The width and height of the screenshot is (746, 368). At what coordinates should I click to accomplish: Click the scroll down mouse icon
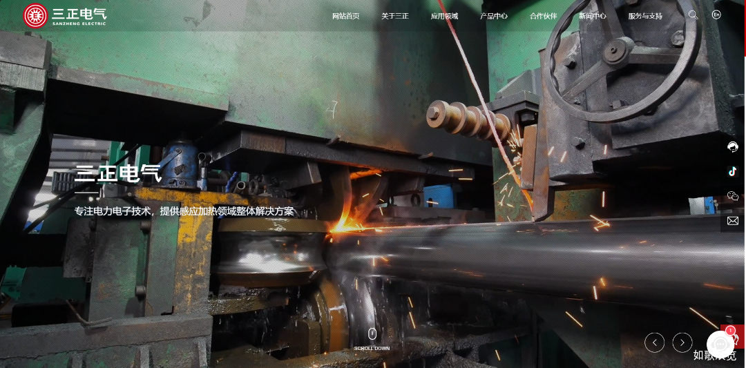(x=372, y=333)
